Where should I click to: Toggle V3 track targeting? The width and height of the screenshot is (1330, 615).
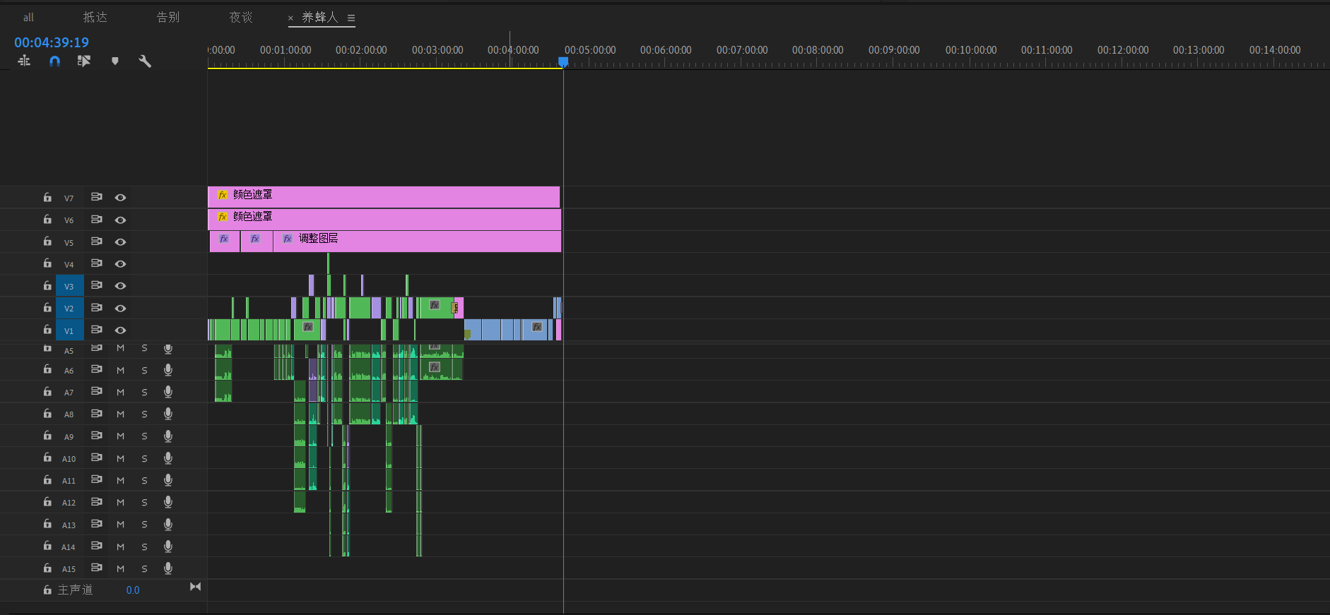[x=69, y=286]
